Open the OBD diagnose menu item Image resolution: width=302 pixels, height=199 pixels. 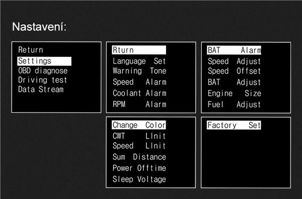click(x=43, y=71)
